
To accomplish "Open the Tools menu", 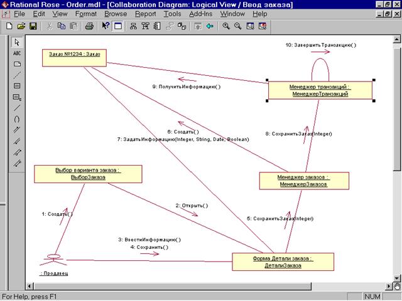I will (172, 14).
